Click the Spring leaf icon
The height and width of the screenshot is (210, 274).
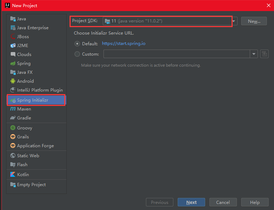[13, 63]
